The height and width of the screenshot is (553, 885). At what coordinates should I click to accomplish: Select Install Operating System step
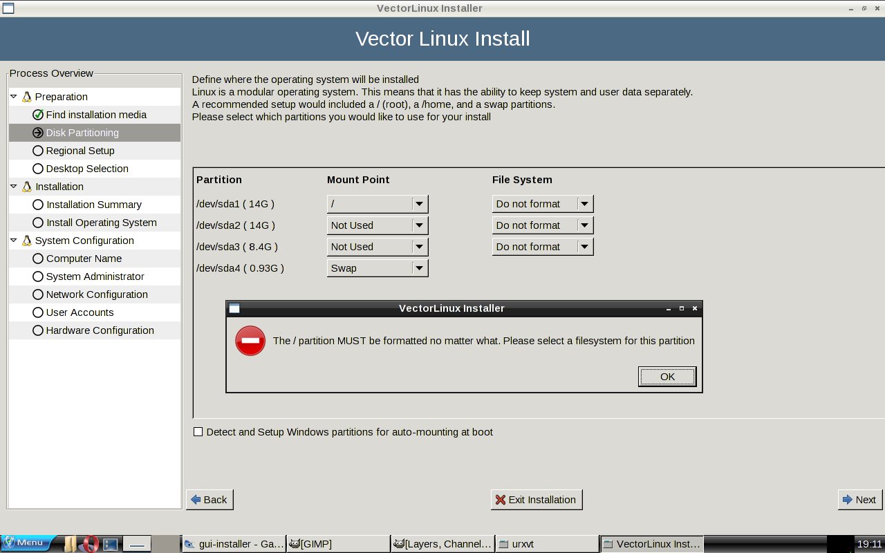95,223
